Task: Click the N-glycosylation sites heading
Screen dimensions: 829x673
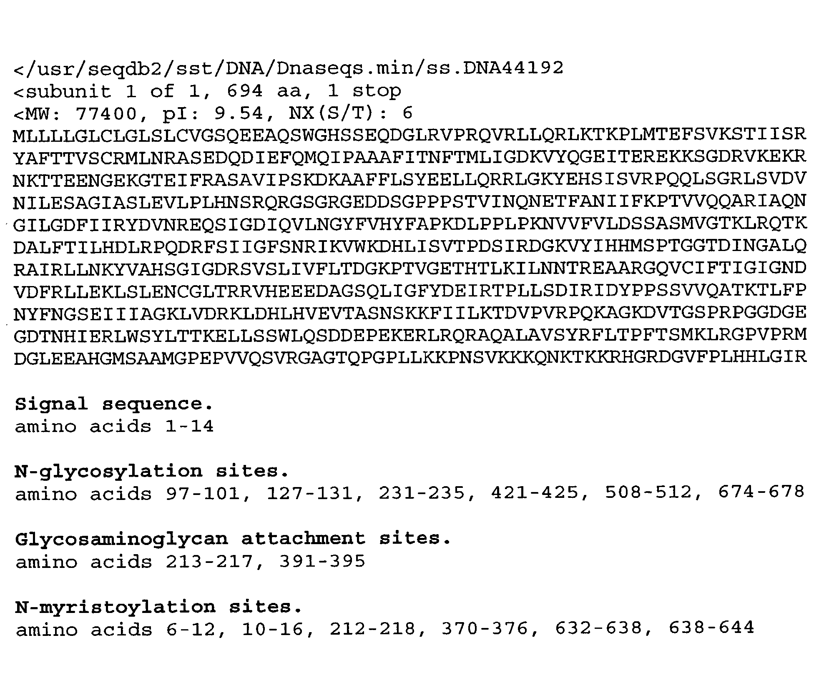Action: [x=152, y=472]
